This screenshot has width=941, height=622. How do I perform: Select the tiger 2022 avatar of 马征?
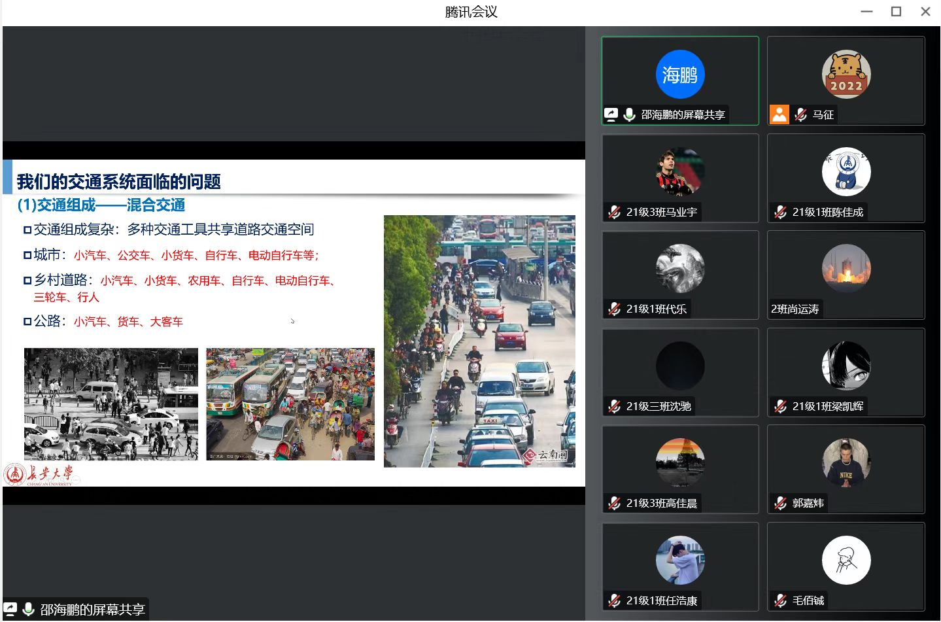click(x=846, y=75)
